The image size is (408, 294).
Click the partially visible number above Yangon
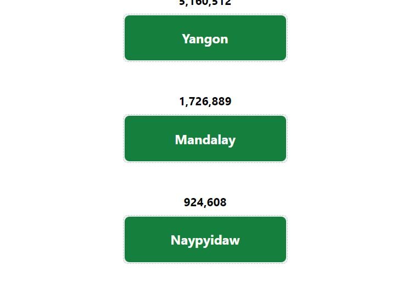coord(205,3)
